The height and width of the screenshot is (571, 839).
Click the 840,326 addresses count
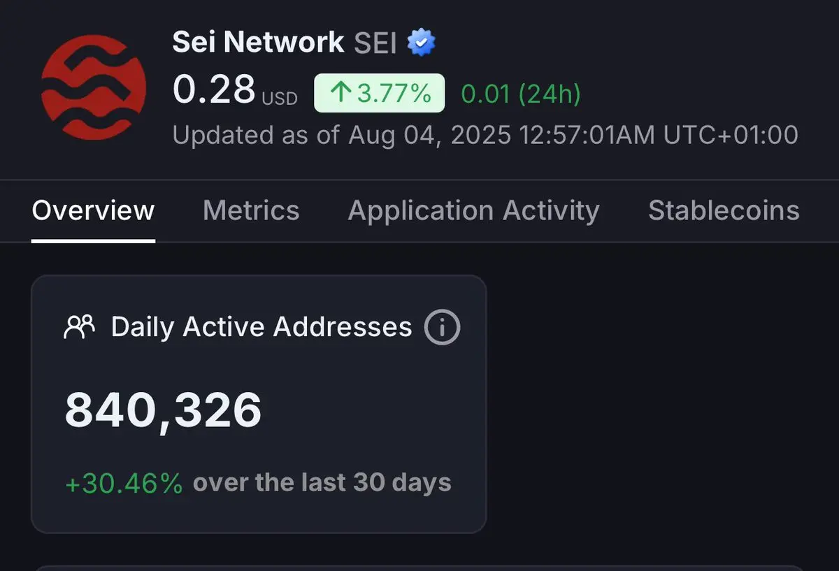click(164, 410)
